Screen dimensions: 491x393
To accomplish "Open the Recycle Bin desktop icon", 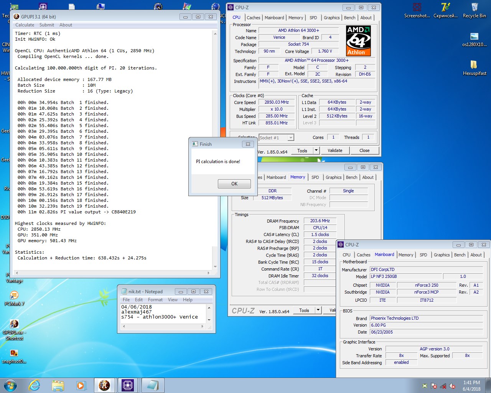I will [x=475, y=11].
